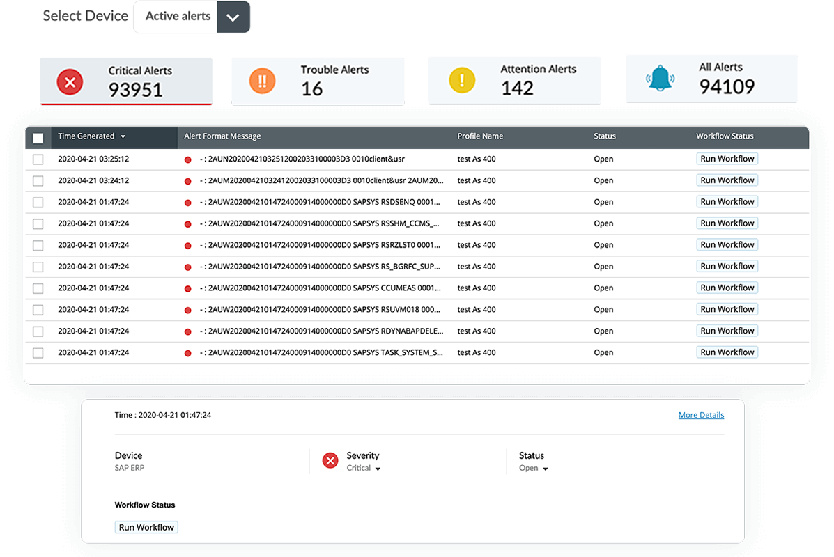834x557 pixels.
Task: Click red dot beside RSDSENQ alert message
Action: (x=187, y=203)
